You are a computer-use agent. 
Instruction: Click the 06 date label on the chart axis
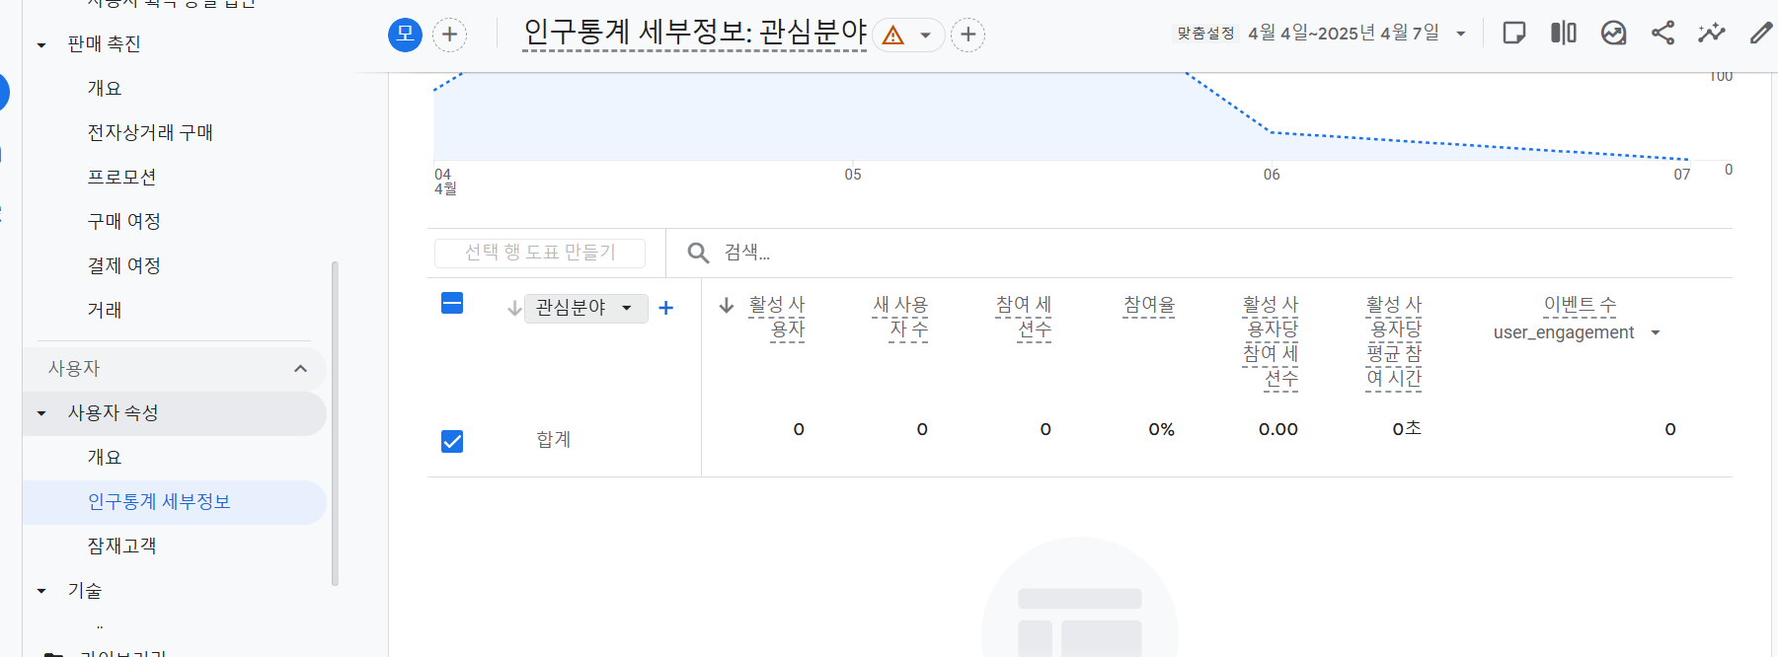[x=1272, y=175]
